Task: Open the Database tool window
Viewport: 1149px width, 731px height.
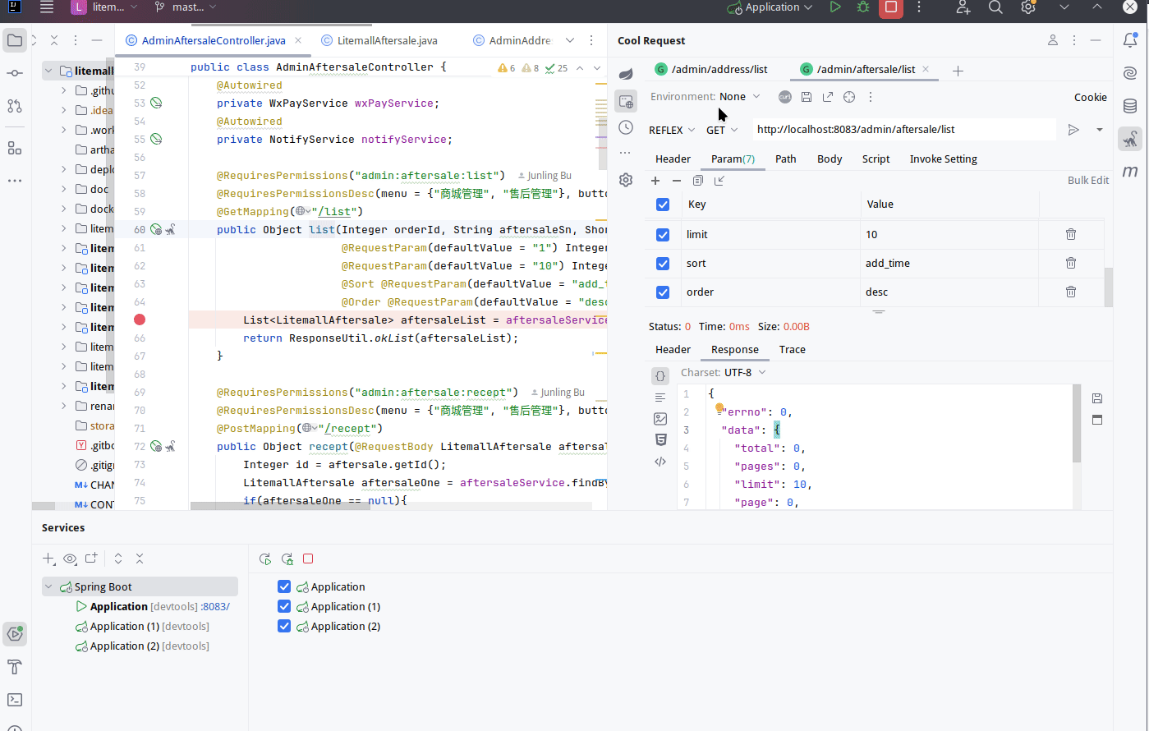Action: click(x=1130, y=106)
